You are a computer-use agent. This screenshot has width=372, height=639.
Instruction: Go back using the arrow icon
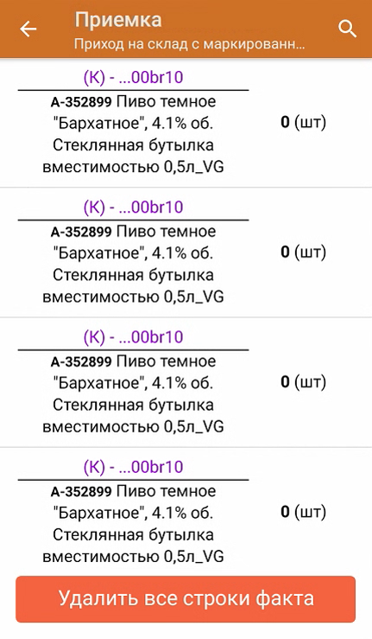(28, 29)
